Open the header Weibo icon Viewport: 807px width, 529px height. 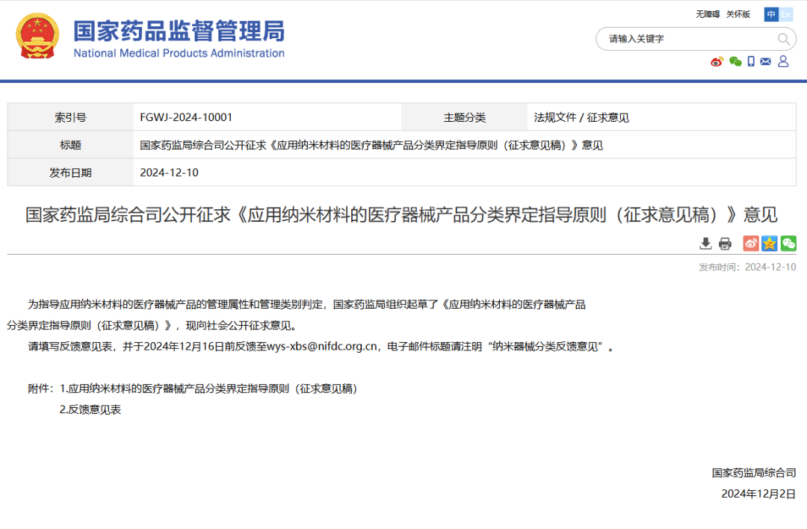717,62
